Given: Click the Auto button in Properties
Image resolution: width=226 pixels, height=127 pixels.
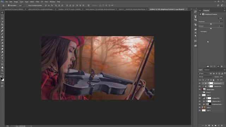Looking at the screenshot, I should [220, 18].
